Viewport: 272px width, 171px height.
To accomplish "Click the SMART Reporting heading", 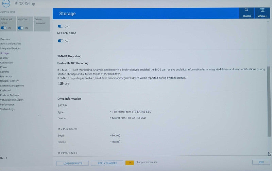I will [69, 56].
